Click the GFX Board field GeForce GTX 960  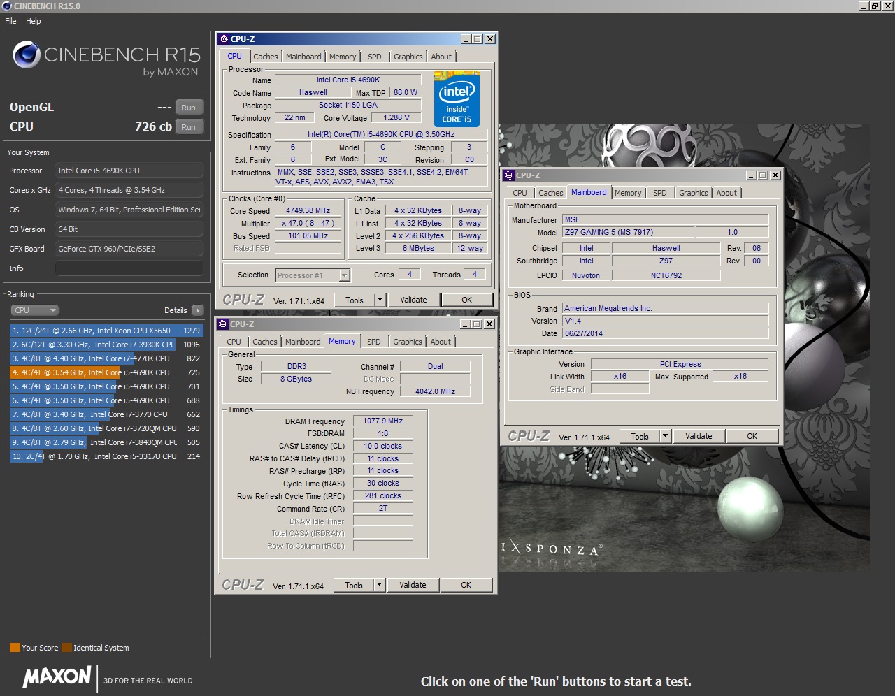(x=129, y=249)
